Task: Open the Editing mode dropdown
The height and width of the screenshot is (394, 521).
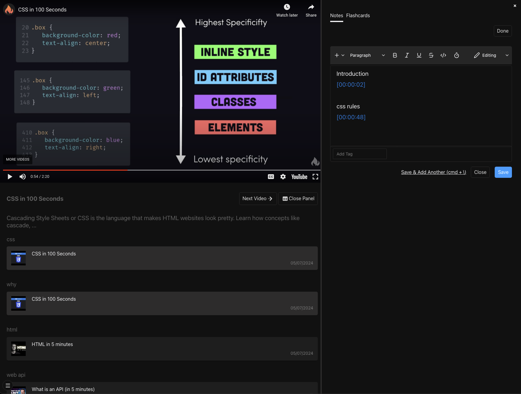Action: pyautogui.click(x=491, y=55)
